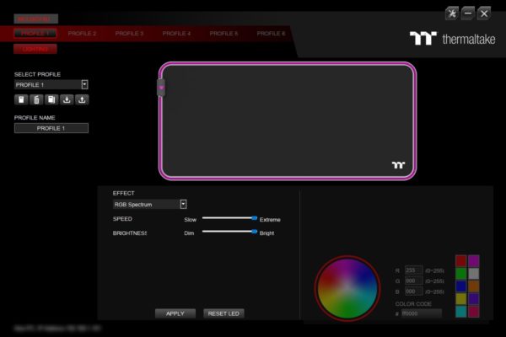This screenshot has height=337, width=506.
Task: Click the new profile icon
Action: 21,99
